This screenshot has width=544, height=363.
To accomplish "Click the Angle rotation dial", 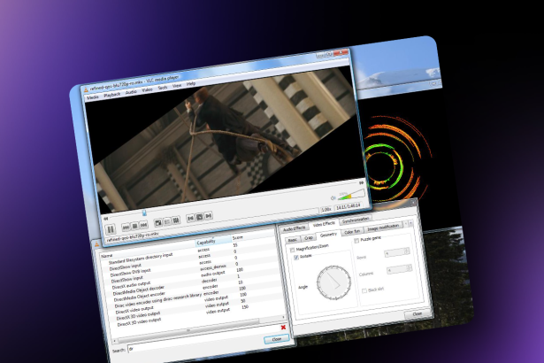I will click(x=333, y=282).
